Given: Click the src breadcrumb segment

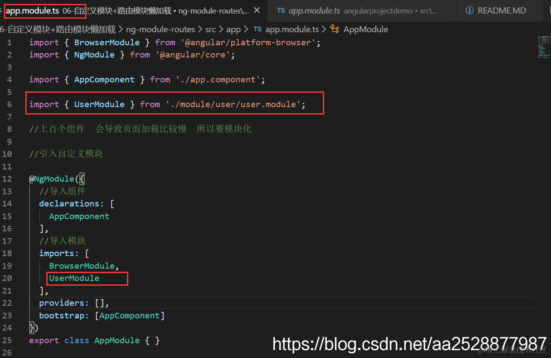Looking at the screenshot, I should 211,30.
